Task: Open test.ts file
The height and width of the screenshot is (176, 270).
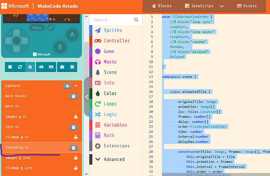Action: click(41, 127)
